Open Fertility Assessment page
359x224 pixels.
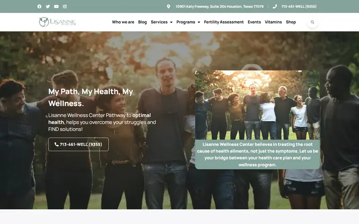pyautogui.click(x=223, y=22)
